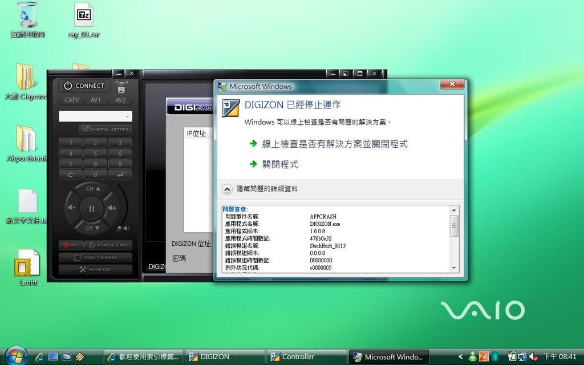584x365 pixels.
Task: Switch to DIGIZON taskbar button
Action: tap(225, 357)
